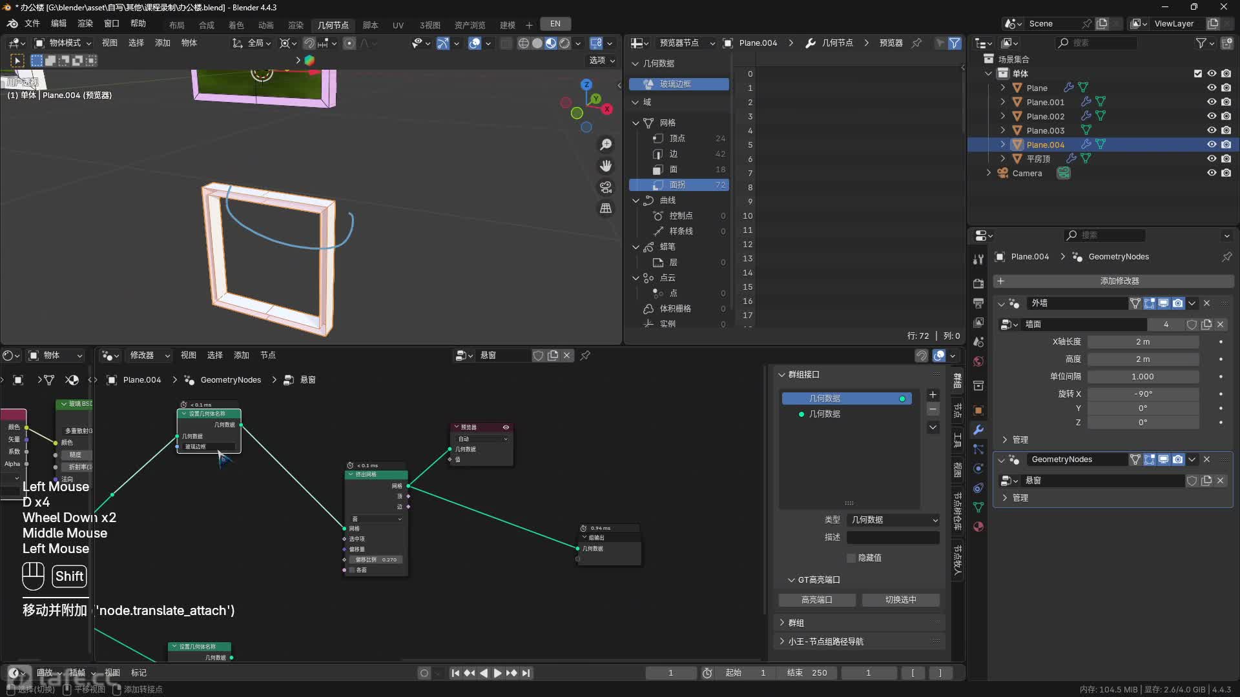Toggle 单体 collection exclude checkbox
Image resolution: width=1240 pixels, height=697 pixels.
pyautogui.click(x=1198, y=74)
